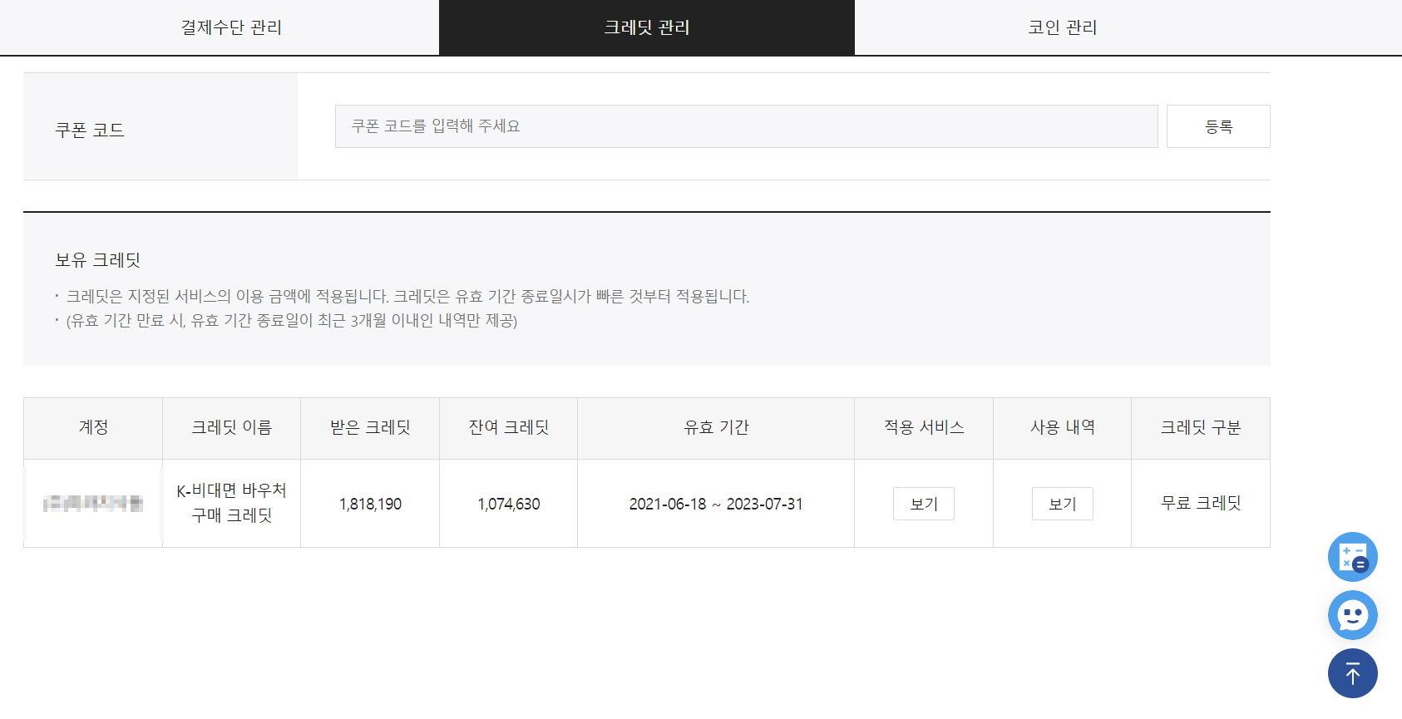
Task: Click 보기 under 사용 내역
Action: 1062,504
